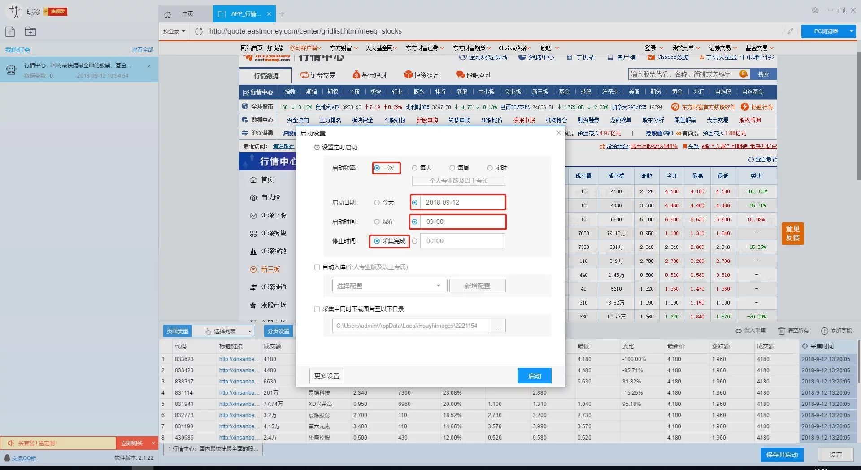Select 实时 frequency radio button
Screen dimensions: 861x470
tap(490, 168)
